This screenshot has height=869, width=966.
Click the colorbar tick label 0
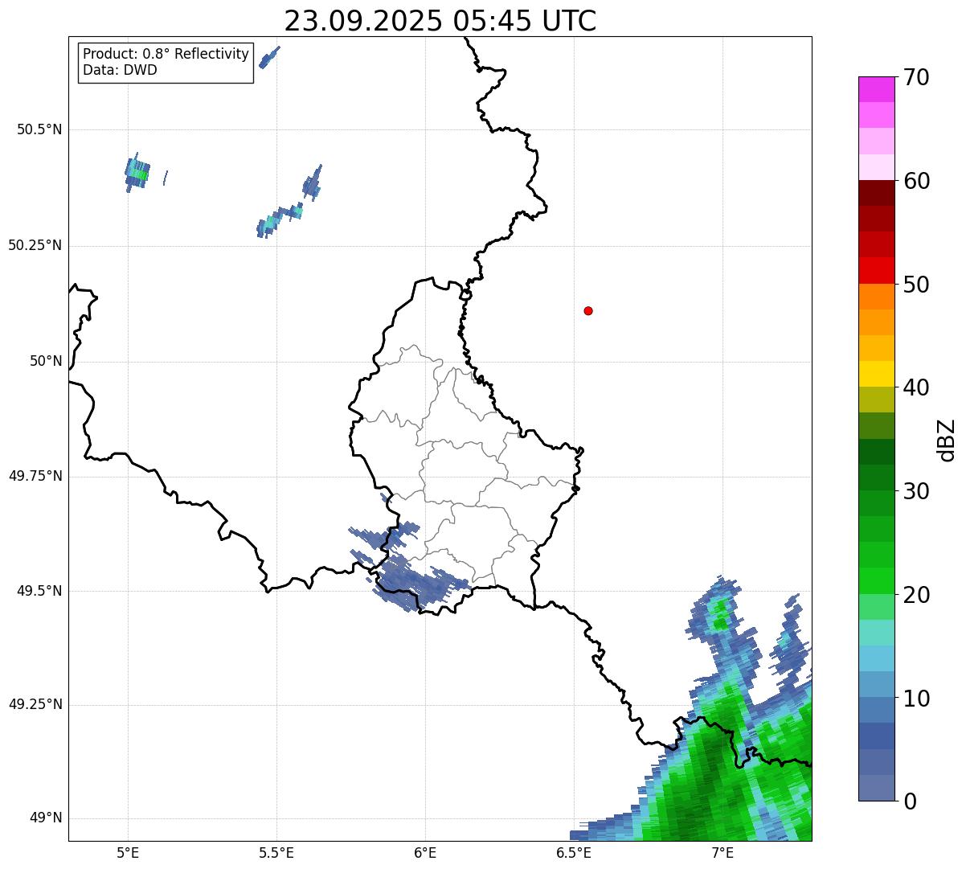(x=910, y=801)
